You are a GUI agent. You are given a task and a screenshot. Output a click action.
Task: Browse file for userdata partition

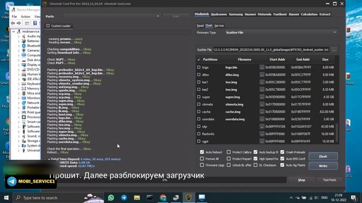point(262,119)
